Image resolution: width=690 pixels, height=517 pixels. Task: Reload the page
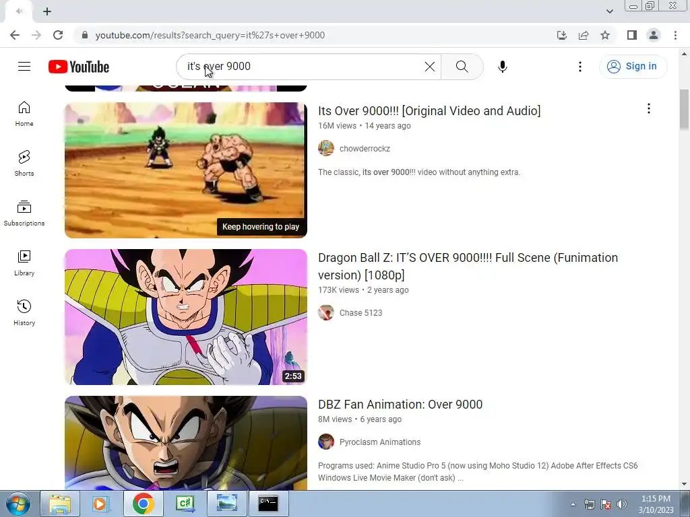58,35
